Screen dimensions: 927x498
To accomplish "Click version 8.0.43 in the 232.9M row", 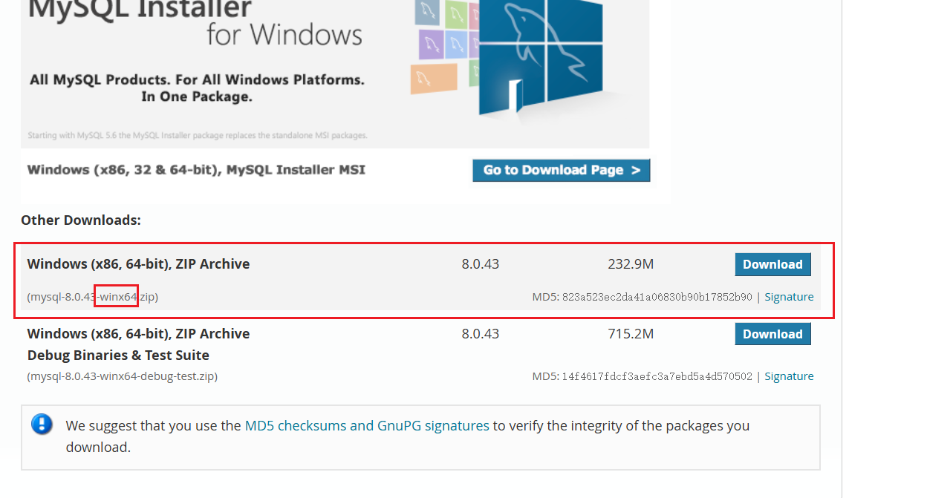I will click(481, 264).
